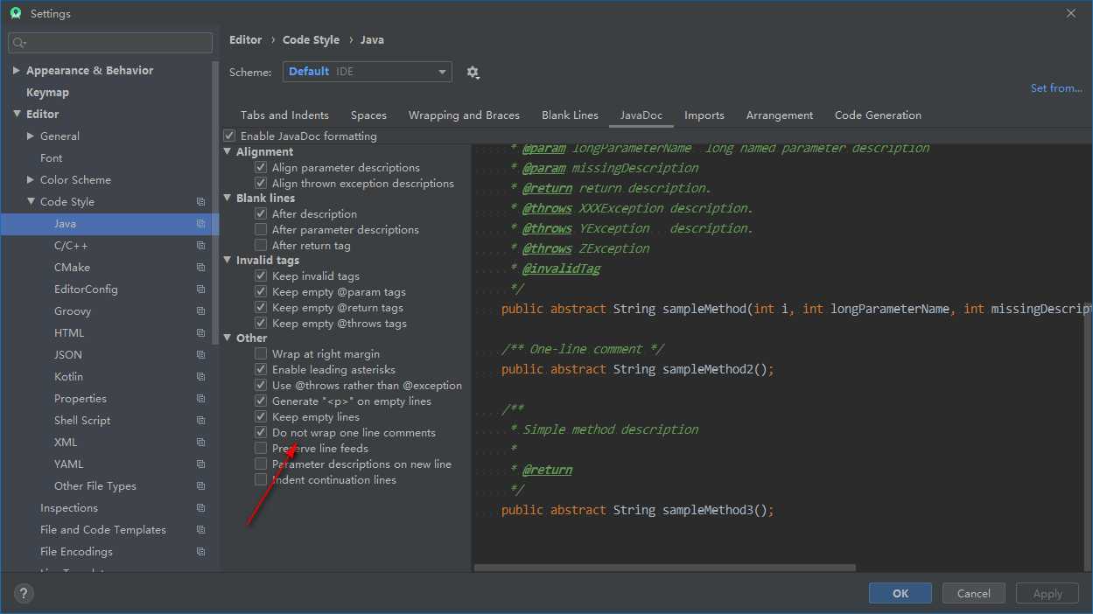Screen dimensions: 1093x614
Task: Click the Apply button
Action: pyautogui.click(x=1047, y=593)
